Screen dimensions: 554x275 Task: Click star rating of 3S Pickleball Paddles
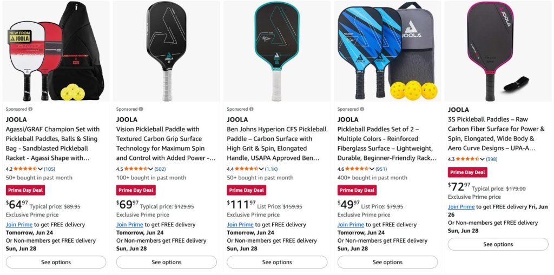tap(467, 159)
